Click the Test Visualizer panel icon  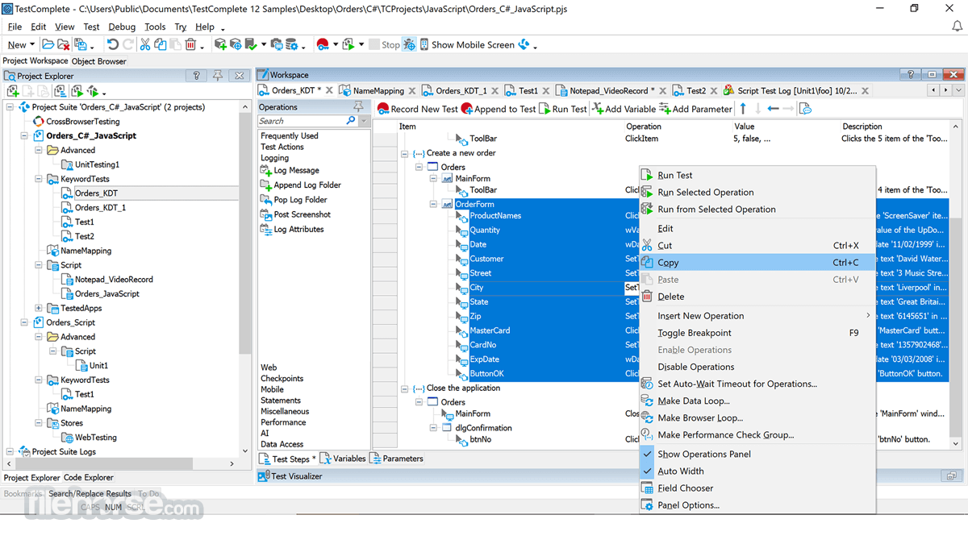click(x=263, y=476)
